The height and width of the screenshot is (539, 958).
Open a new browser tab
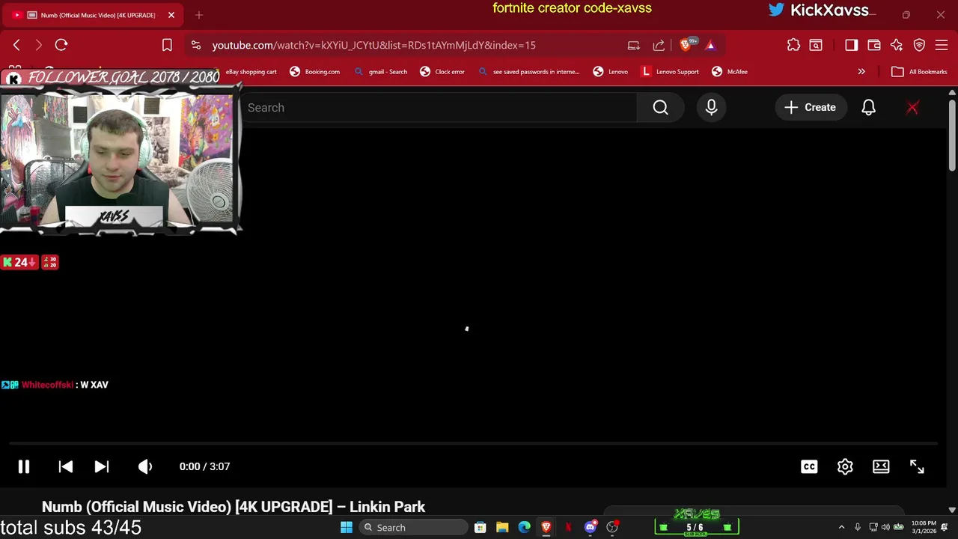pos(199,15)
